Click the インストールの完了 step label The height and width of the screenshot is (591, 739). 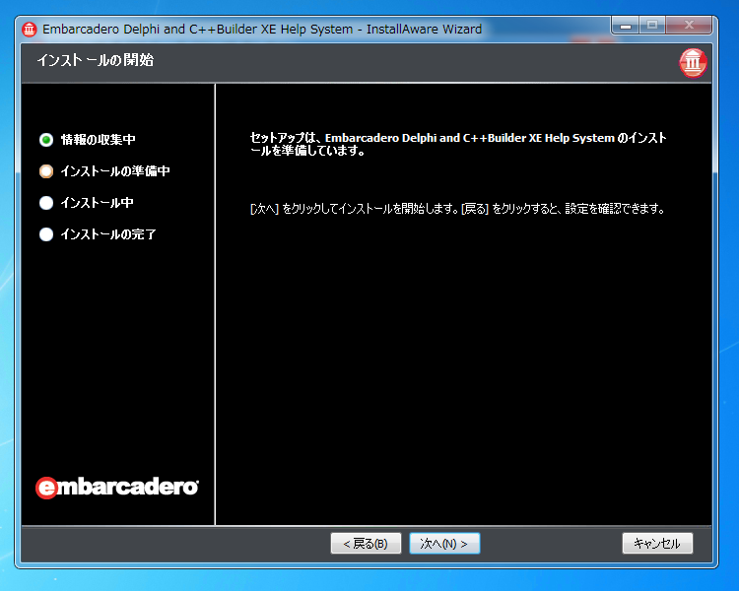point(108,234)
